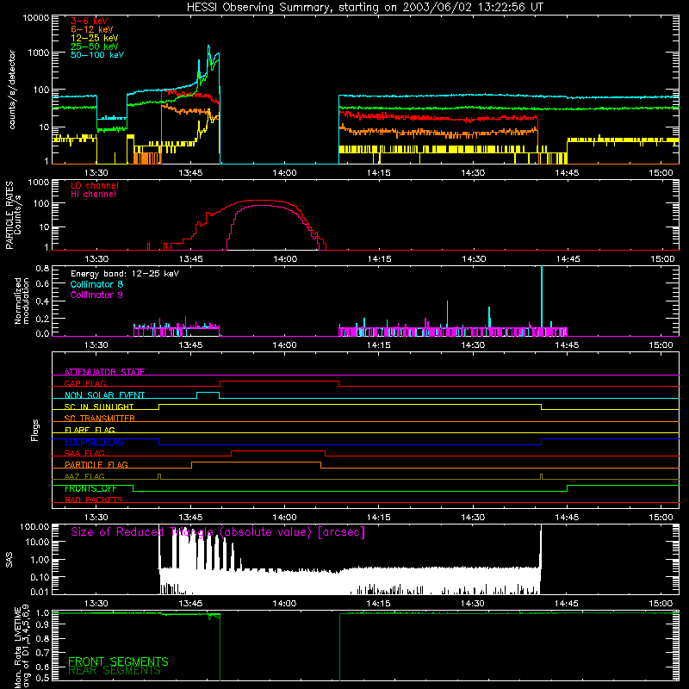Click the 100.00 tick on SAS axis
Viewport: 689px width, 689px height.
coord(34,527)
